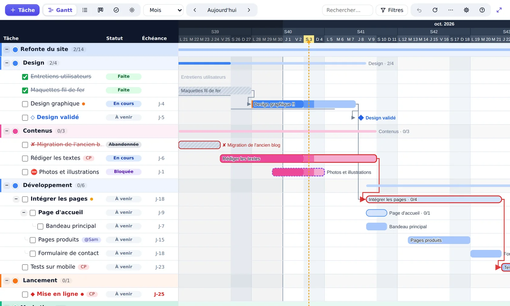Click the CP tag on Rédiger les textes
The width and height of the screenshot is (510, 306).
tap(89, 158)
